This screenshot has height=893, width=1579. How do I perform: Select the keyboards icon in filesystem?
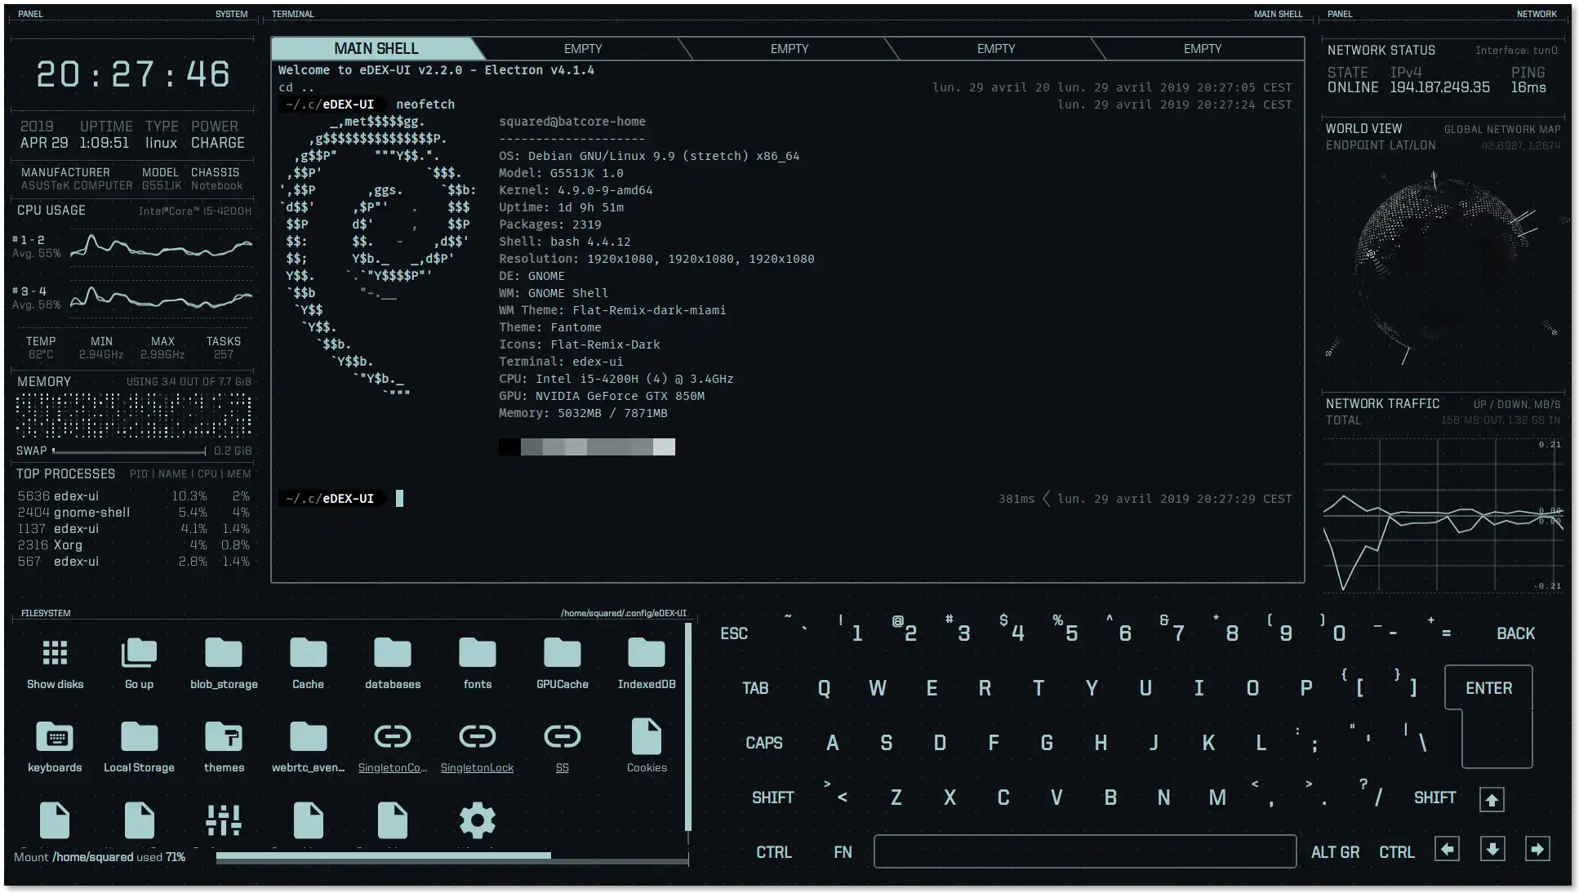(54, 745)
